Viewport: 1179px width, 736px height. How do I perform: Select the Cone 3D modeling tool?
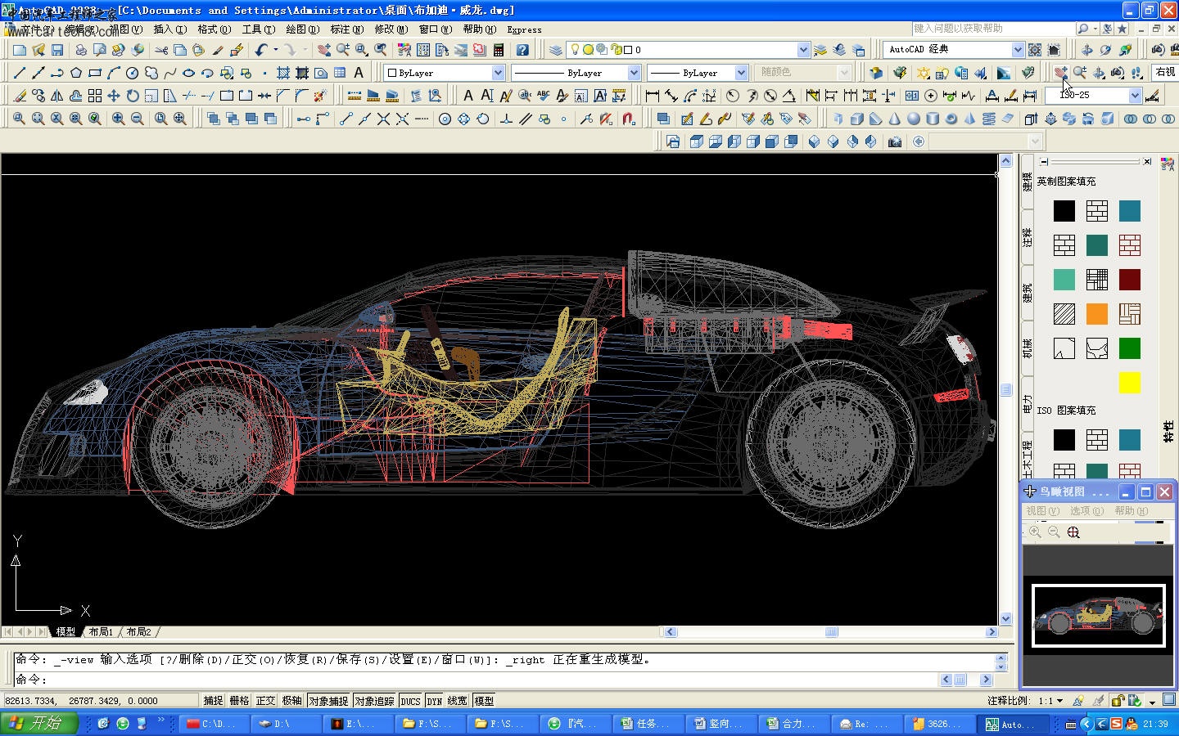click(x=895, y=119)
